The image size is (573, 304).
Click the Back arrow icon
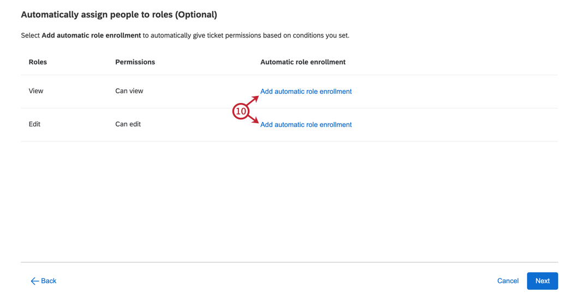point(34,281)
